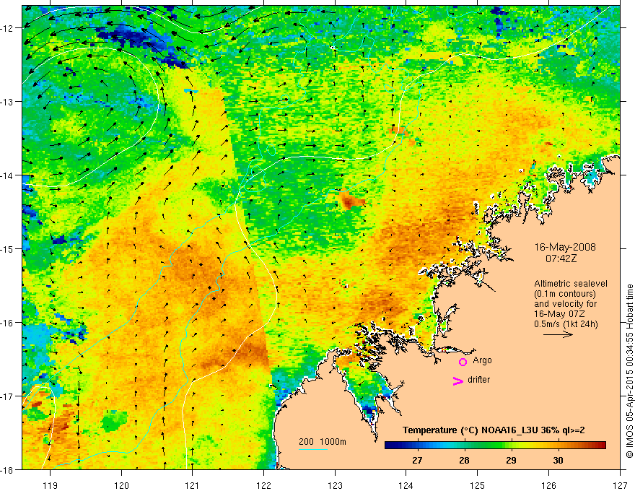
Task: Click the temperature color bar at 30
Action: pyautogui.click(x=558, y=445)
